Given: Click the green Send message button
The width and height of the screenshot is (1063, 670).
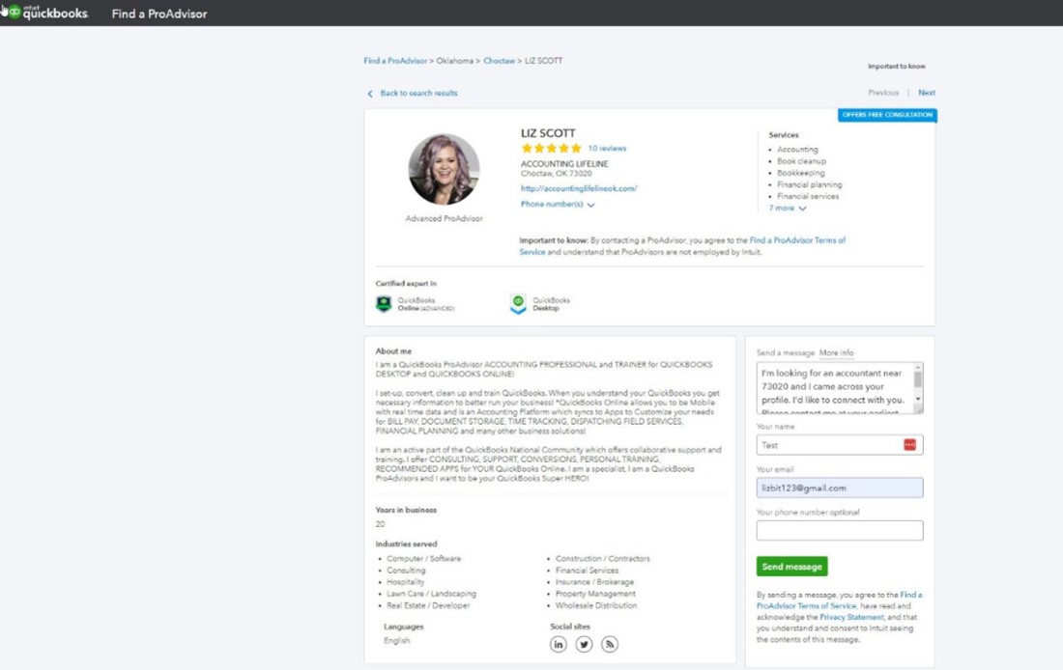Looking at the screenshot, I should coord(791,567).
